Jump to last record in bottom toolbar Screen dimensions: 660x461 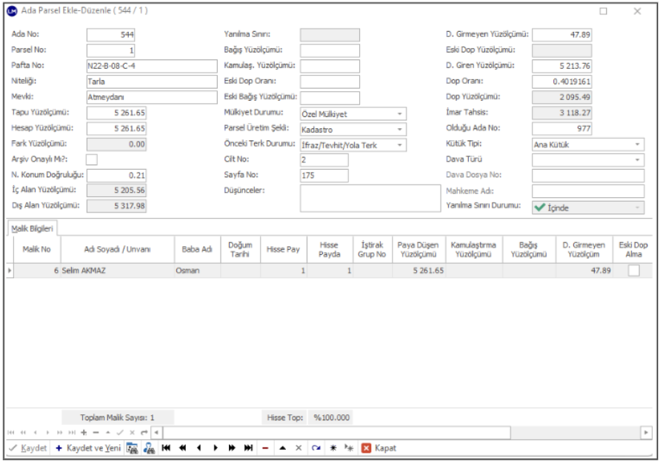pyautogui.click(x=249, y=448)
